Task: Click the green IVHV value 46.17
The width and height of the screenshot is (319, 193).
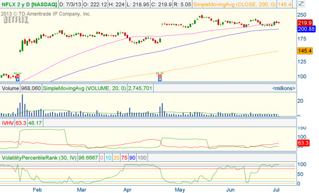Action: click(x=35, y=123)
